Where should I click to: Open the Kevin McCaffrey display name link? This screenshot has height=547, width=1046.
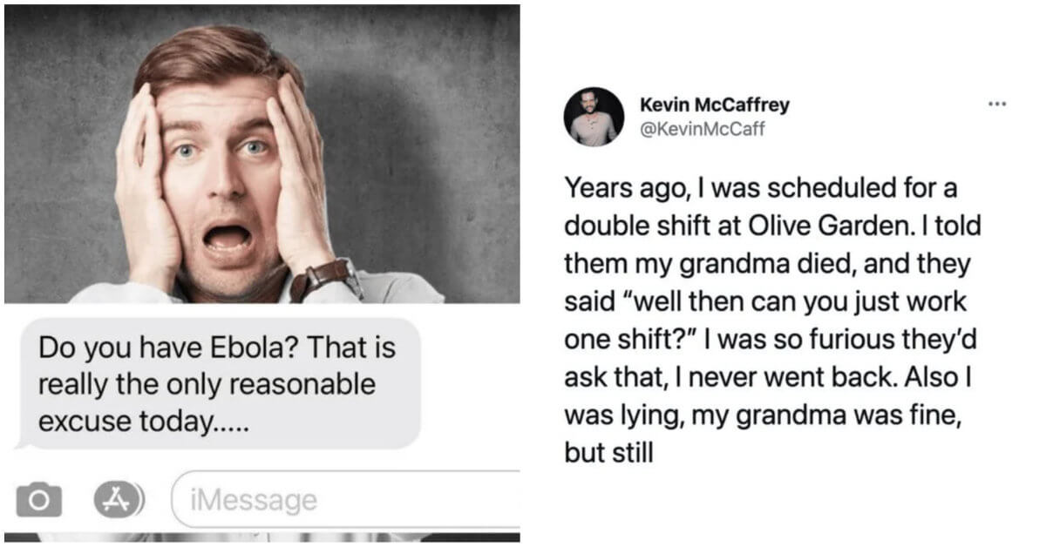pos(714,105)
